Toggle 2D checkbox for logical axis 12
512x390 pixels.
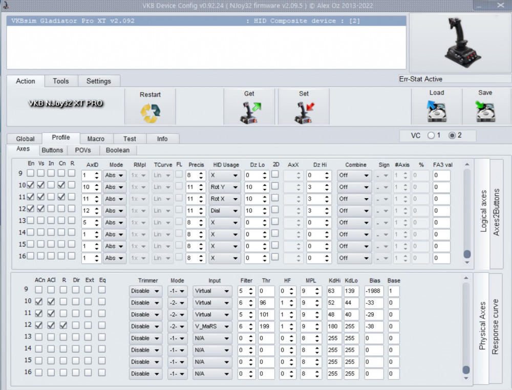point(275,209)
